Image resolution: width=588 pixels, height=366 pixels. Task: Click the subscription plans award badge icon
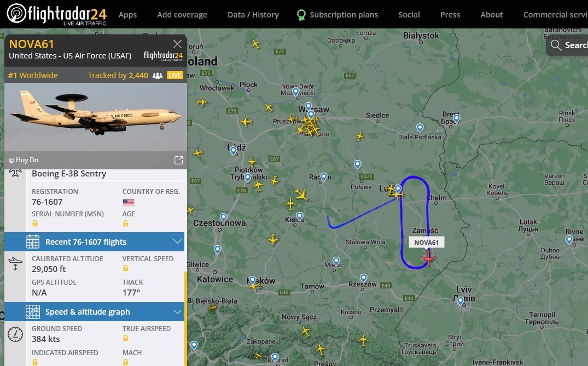[x=301, y=15]
